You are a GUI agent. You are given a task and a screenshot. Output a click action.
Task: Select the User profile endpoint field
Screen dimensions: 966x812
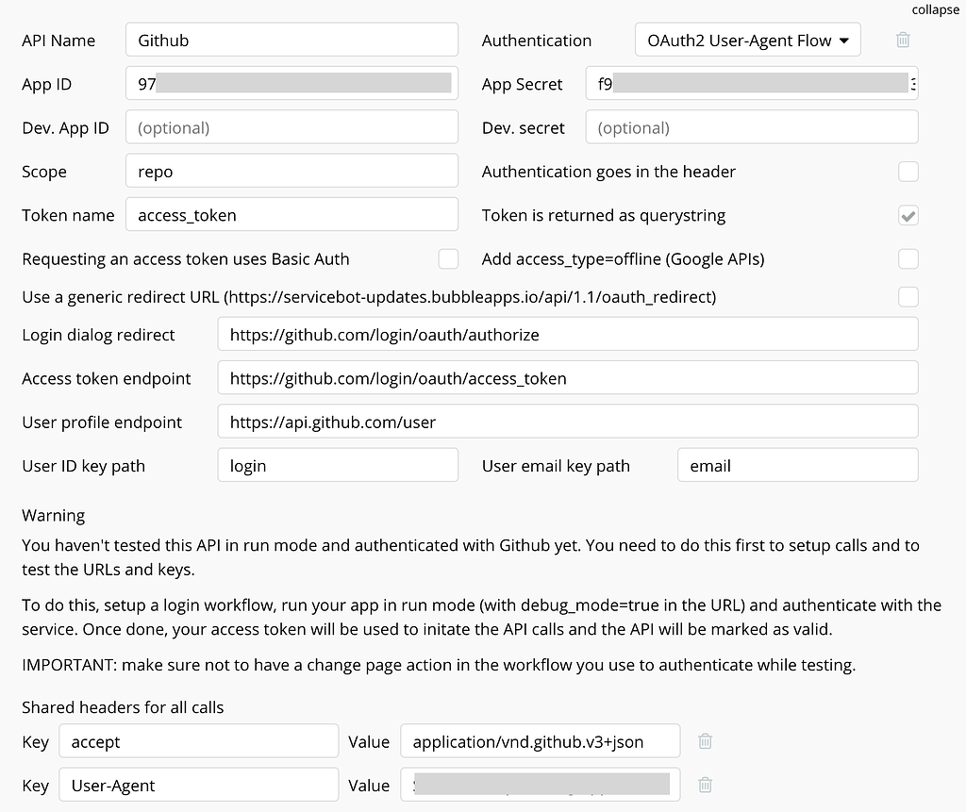567,422
